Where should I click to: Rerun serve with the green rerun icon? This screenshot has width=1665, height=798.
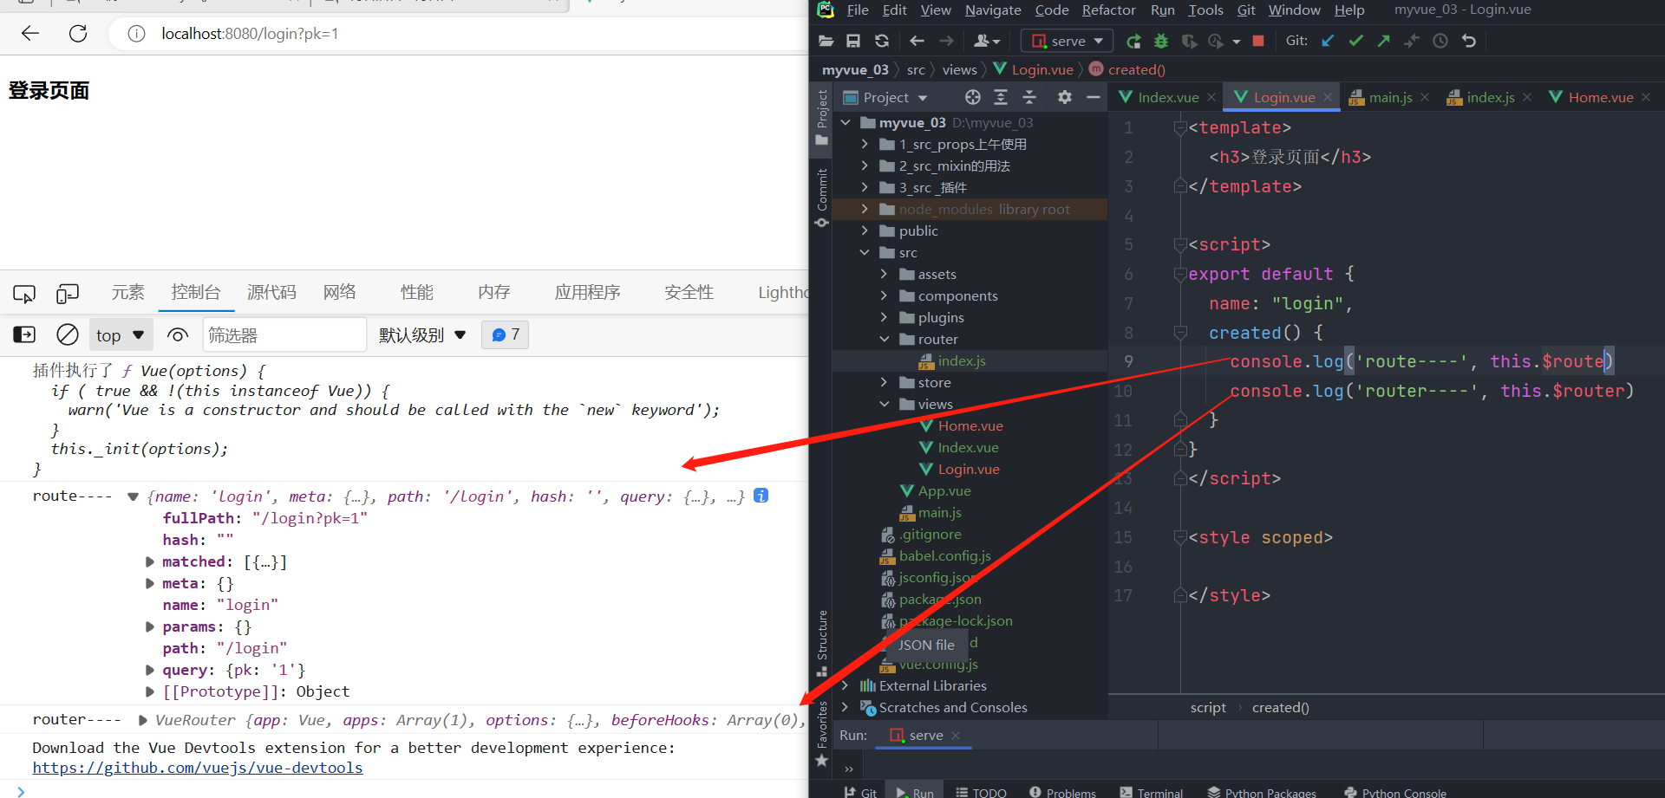[x=1133, y=41]
